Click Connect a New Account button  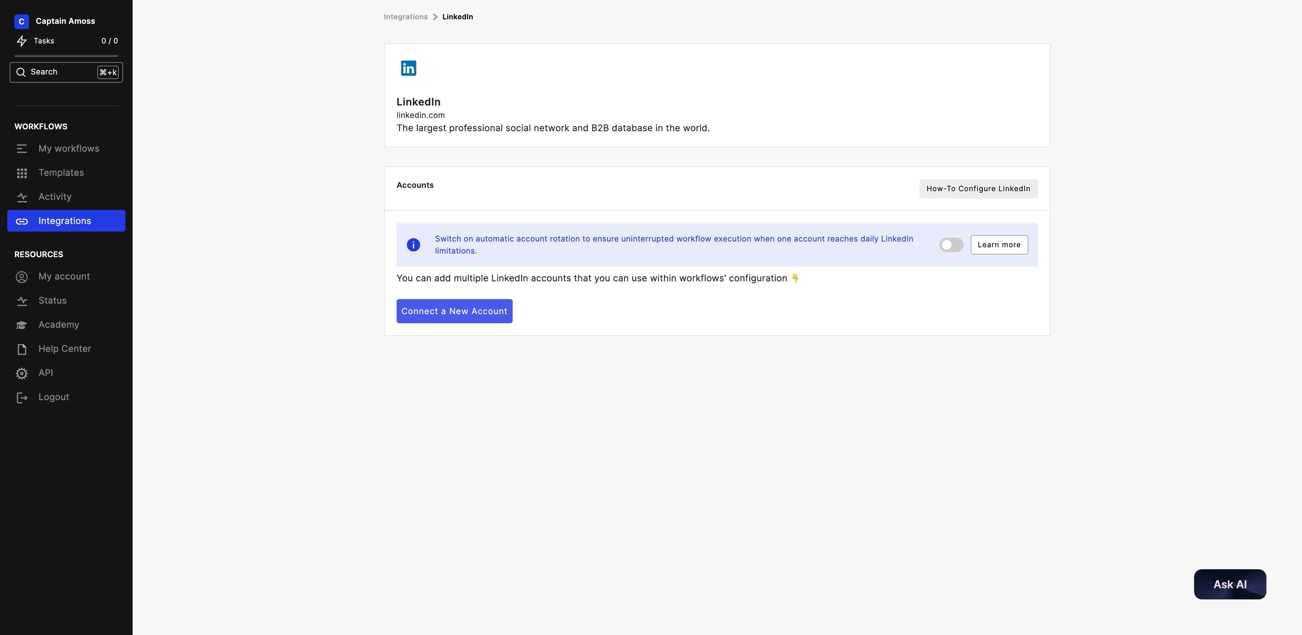point(454,311)
